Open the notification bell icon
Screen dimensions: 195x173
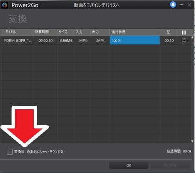(173, 5)
